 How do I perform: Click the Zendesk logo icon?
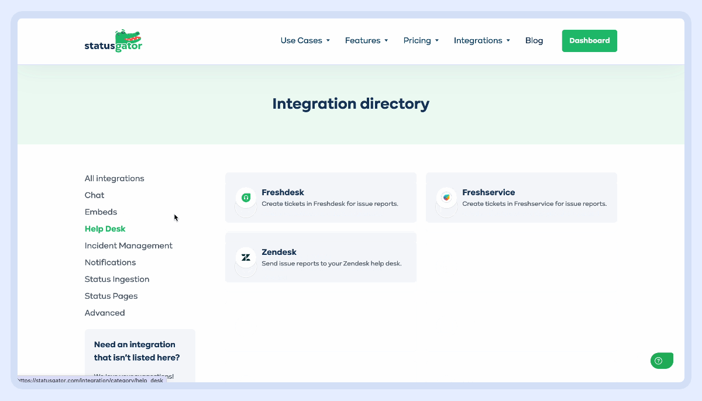coord(246,257)
